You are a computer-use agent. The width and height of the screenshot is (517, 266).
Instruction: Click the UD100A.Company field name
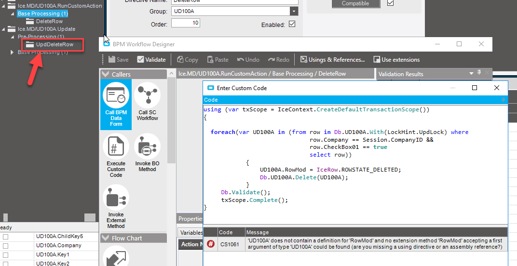[x=59, y=245]
